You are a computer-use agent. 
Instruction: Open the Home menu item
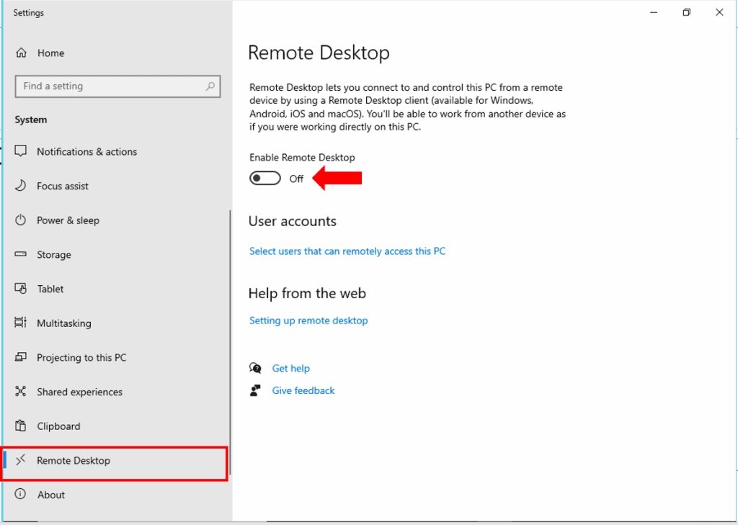tap(50, 53)
